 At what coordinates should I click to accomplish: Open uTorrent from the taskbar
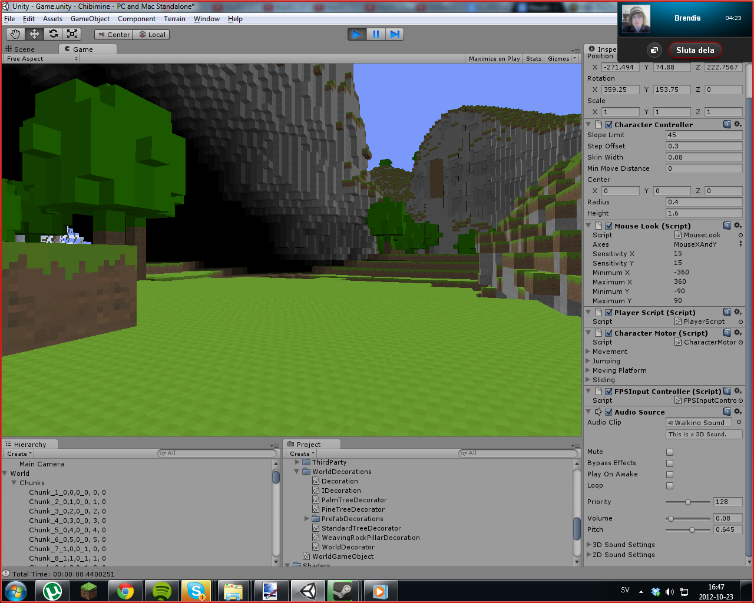click(x=52, y=591)
